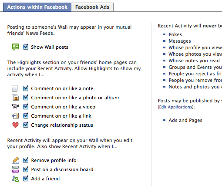Click the photo album icon
Viewport: 222px width, 186px height.
[x=15, y=98]
